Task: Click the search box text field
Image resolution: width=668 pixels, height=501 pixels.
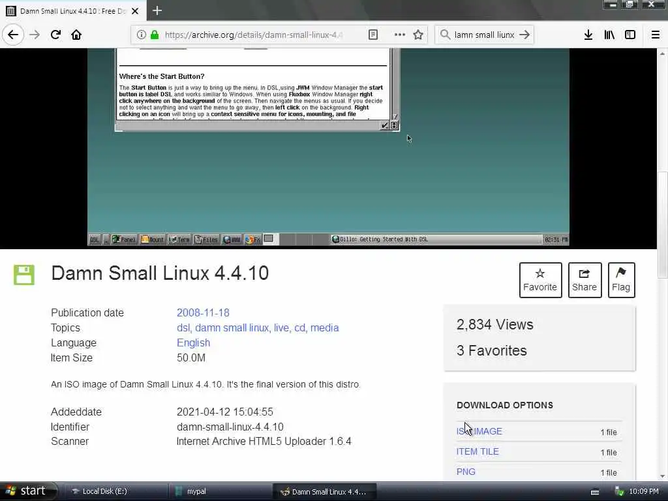Action: coord(485,35)
